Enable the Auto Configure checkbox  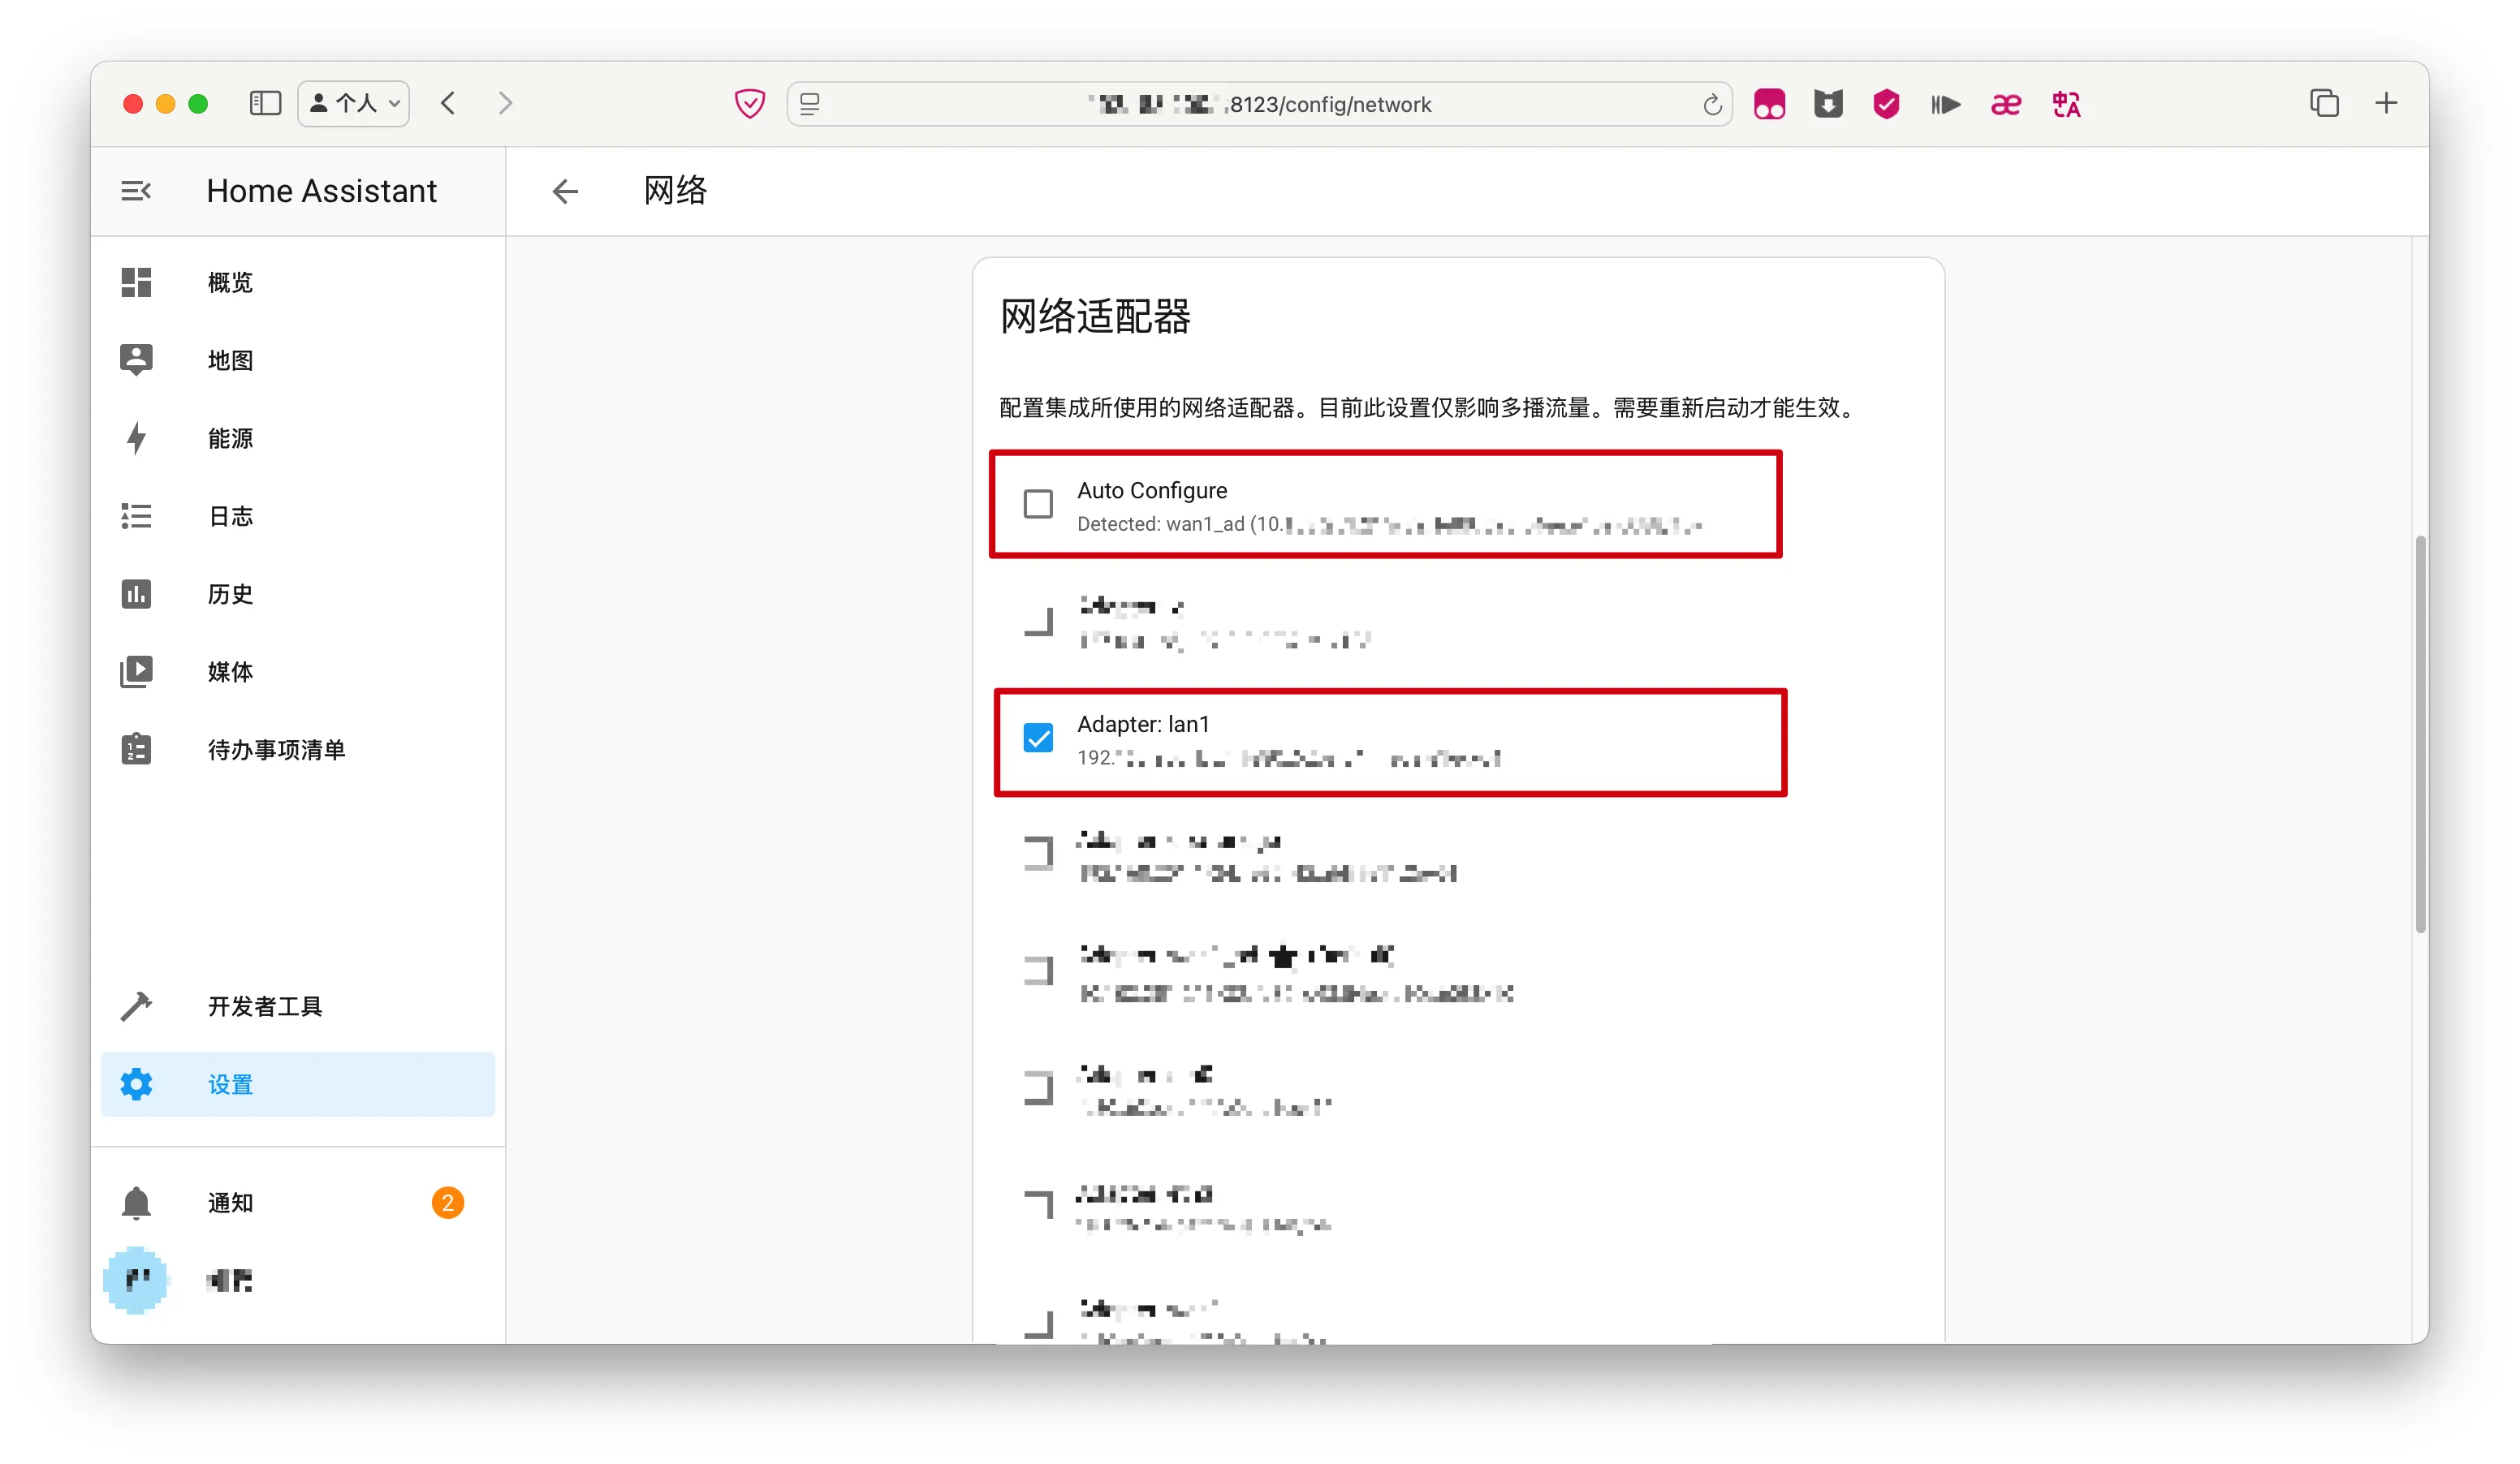1038,504
